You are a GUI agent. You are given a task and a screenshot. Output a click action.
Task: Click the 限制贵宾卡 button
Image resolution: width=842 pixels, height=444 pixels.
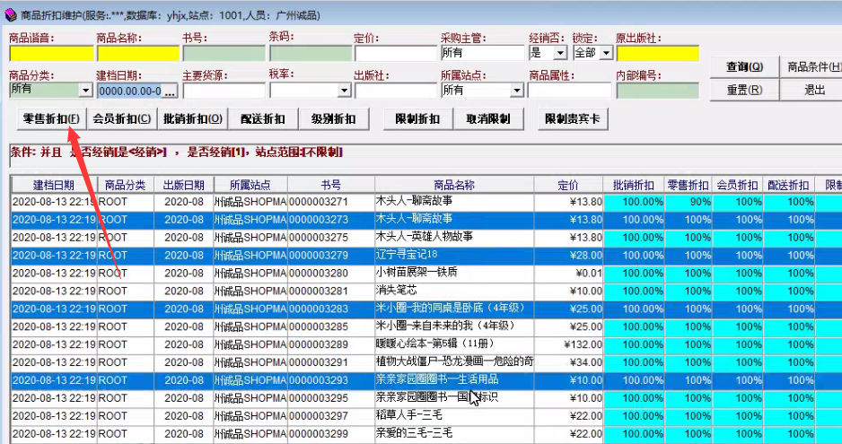click(573, 119)
